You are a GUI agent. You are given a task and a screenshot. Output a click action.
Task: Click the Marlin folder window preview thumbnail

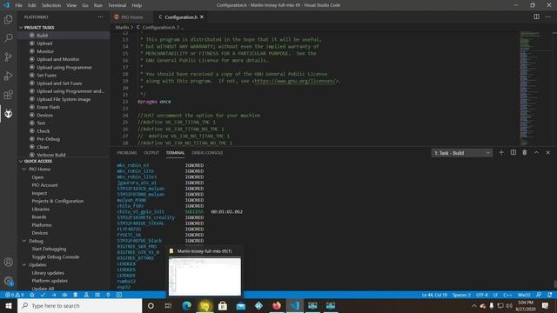205,276
